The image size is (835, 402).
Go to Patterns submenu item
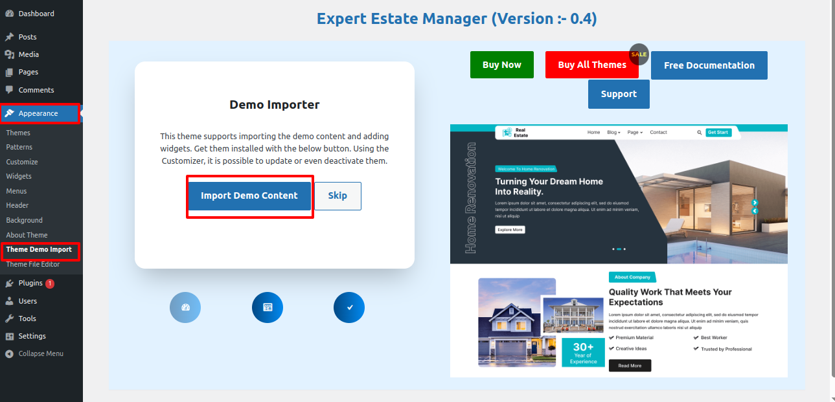(x=19, y=147)
